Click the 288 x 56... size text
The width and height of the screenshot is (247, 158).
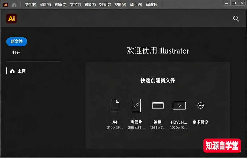coord(136,128)
